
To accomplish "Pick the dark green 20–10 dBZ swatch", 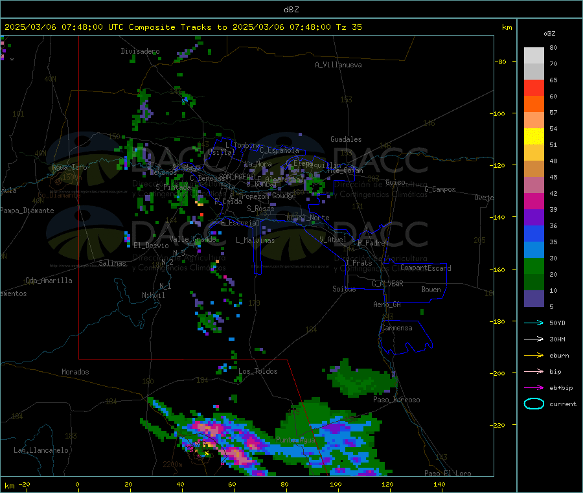I will (534, 282).
